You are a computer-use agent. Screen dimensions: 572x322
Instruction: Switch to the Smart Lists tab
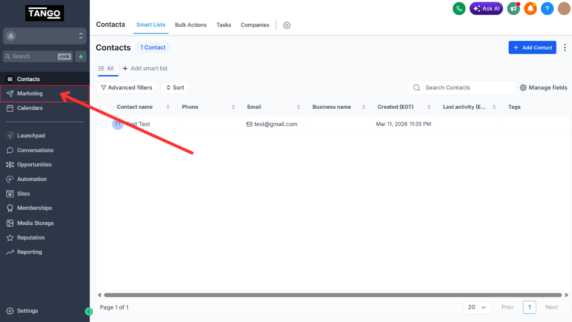151,25
